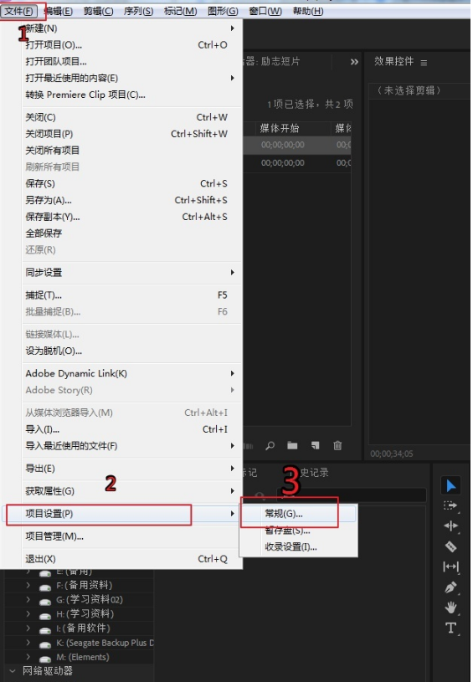Open the 打开最近使用的内容(E) submenu

coord(131,79)
